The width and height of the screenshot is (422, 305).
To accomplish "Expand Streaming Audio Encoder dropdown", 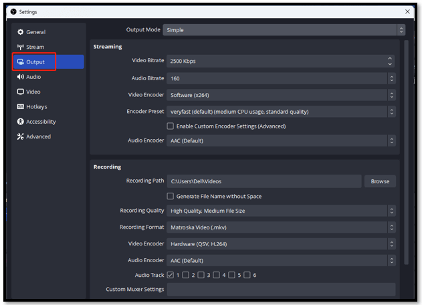I will click(x=281, y=140).
